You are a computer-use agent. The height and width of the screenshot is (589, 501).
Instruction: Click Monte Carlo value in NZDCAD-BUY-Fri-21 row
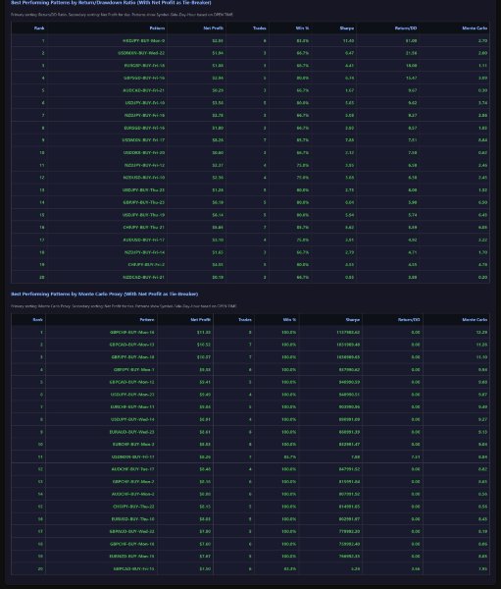pos(483,278)
